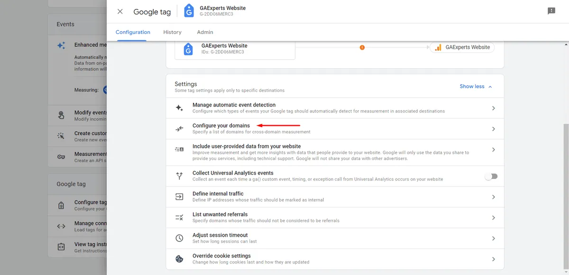Open the GAExperts Website destination chip
Viewport: 569px width, 275px height.
pyautogui.click(x=462, y=47)
